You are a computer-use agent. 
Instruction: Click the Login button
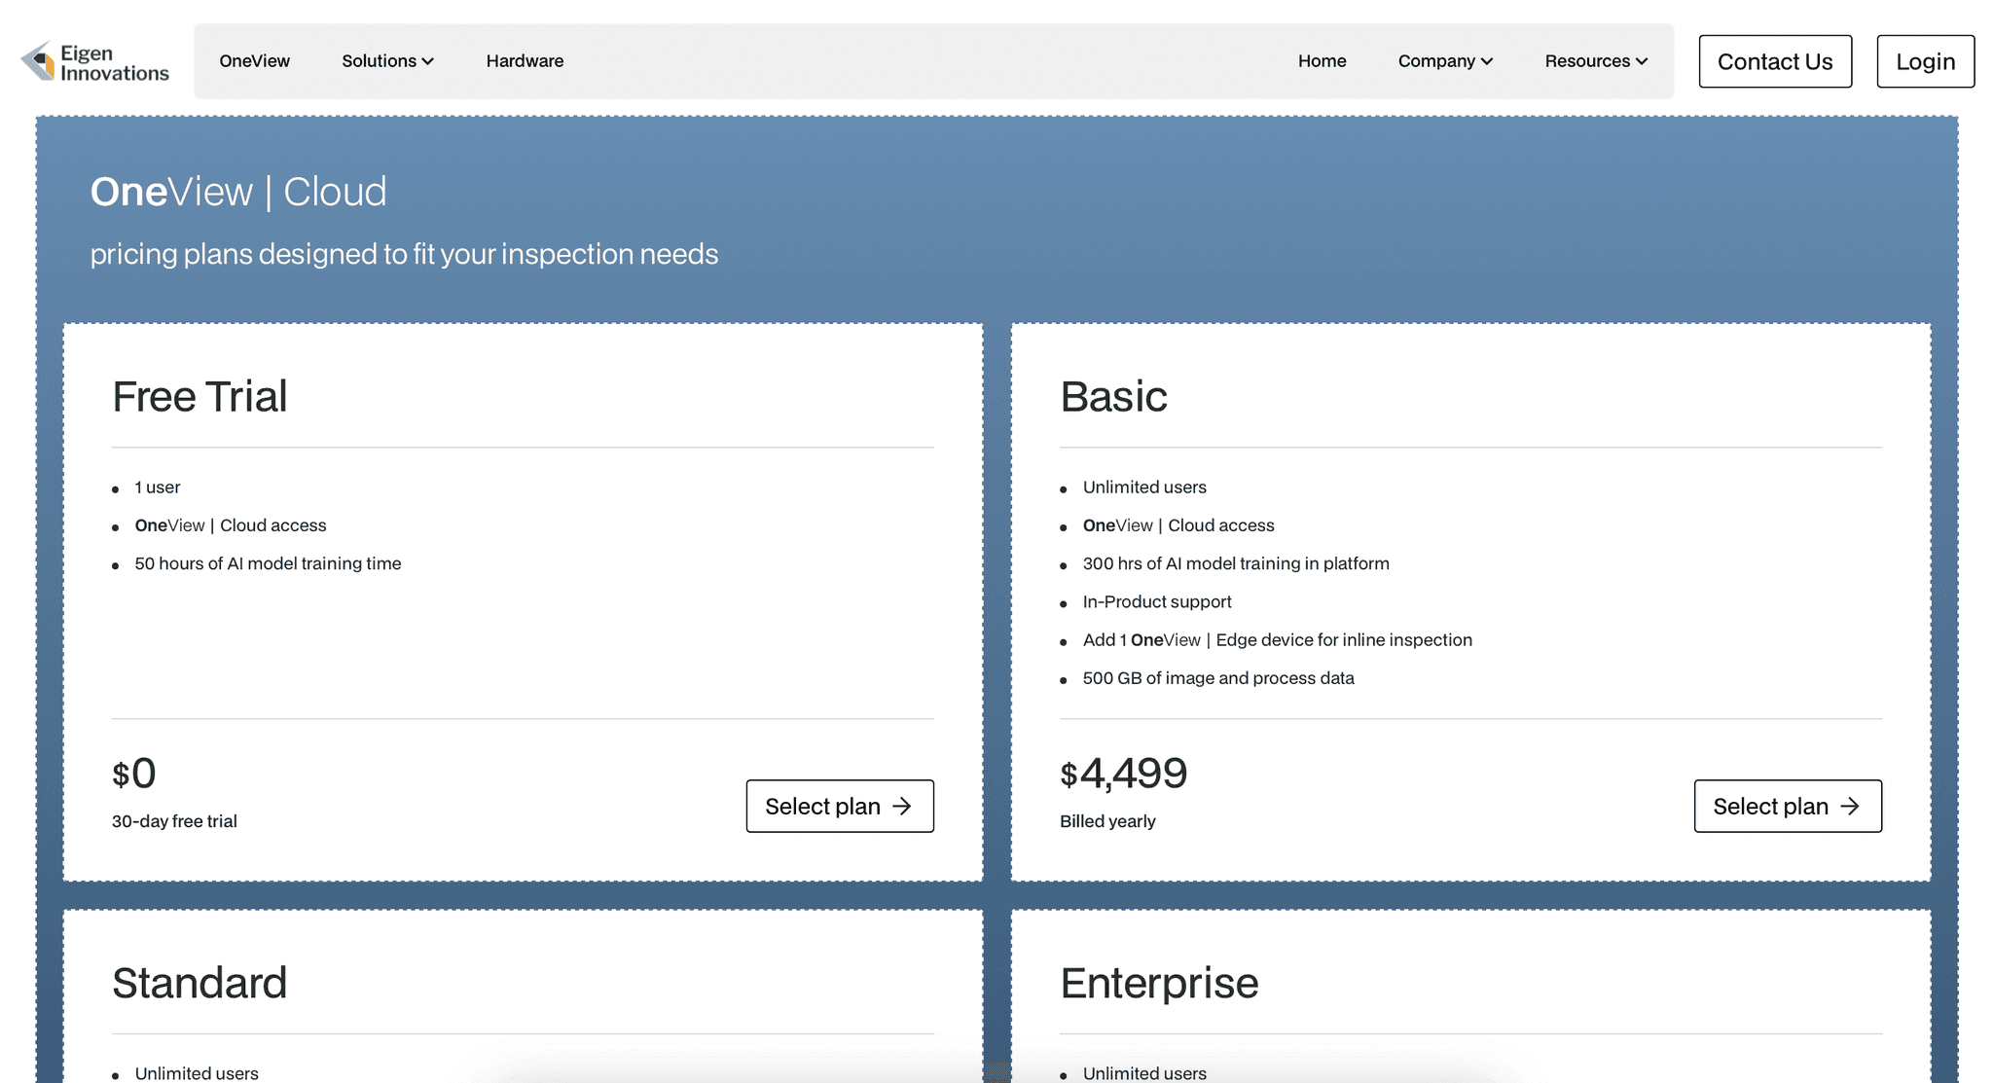pyautogui.click(x=1925, y=61)
